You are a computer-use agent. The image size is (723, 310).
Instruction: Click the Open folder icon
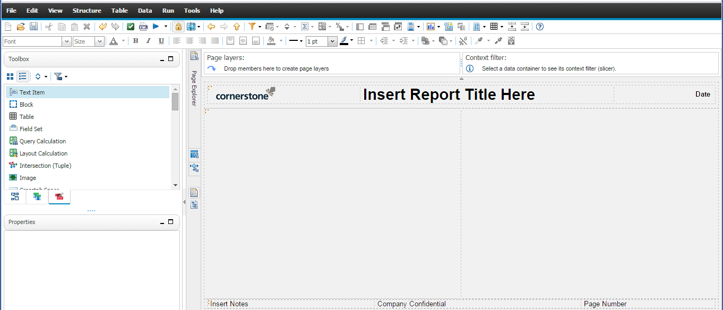(21, 27)
